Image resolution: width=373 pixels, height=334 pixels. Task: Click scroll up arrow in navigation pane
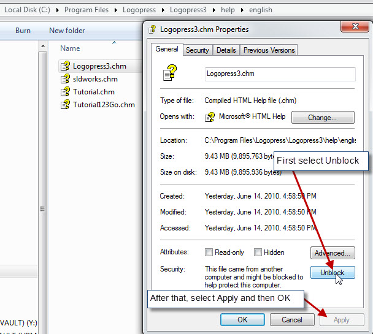click(x=43, y=46)
